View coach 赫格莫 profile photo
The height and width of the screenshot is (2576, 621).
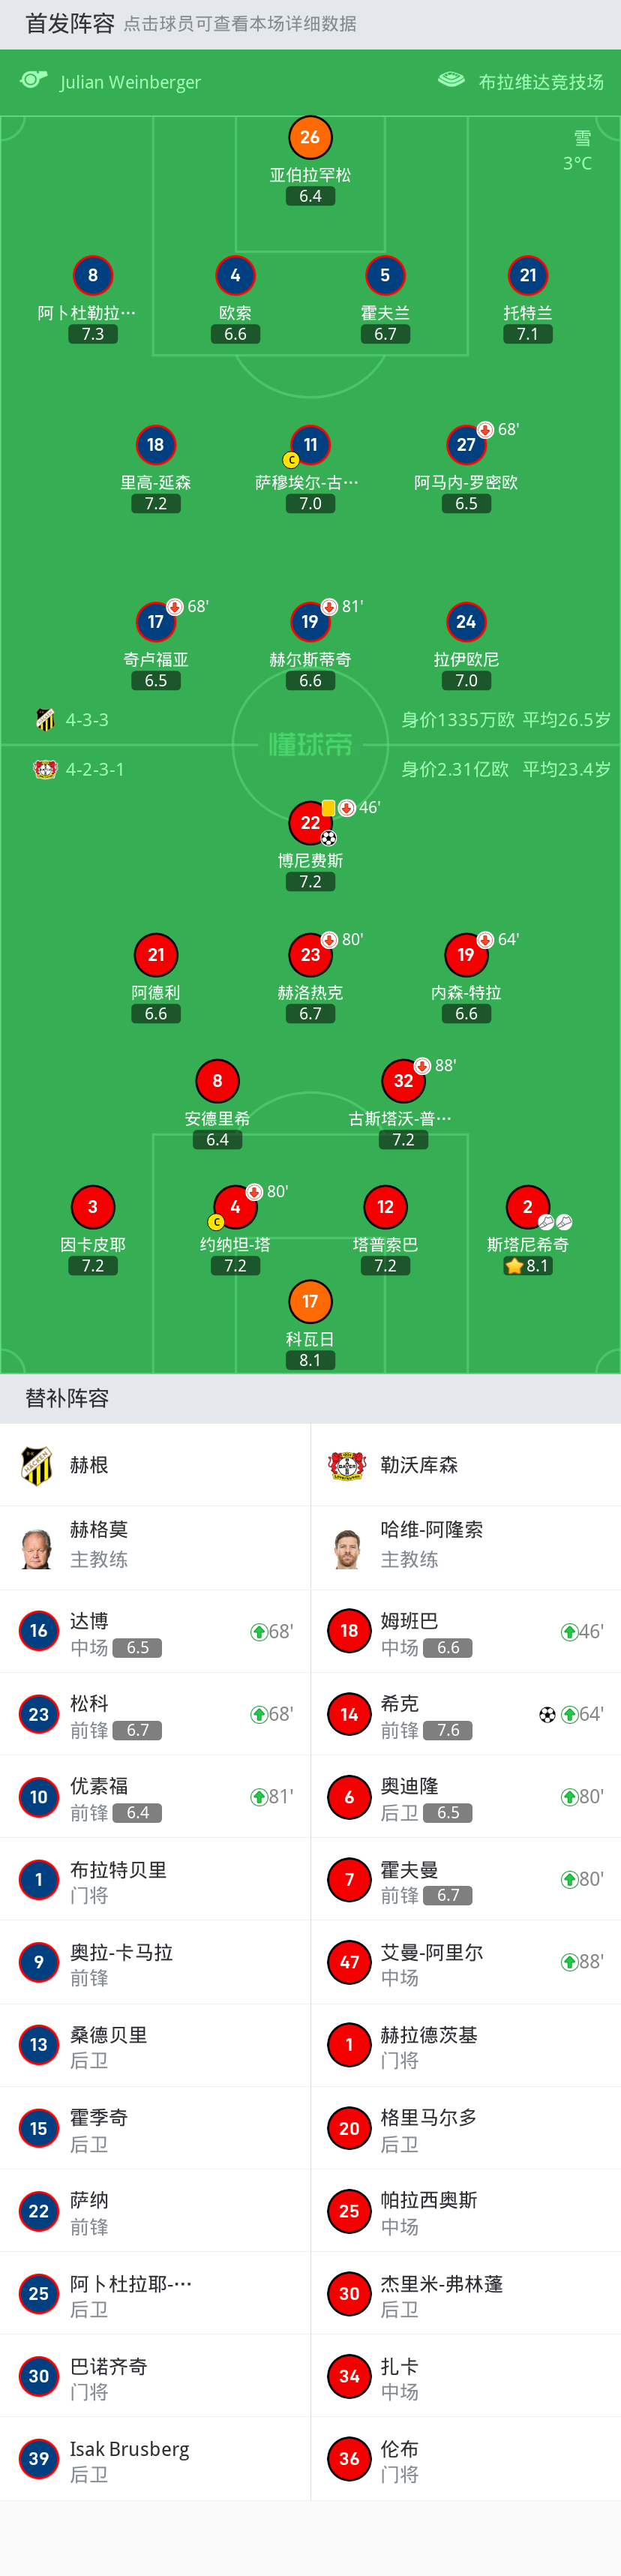pos(38,1548)
